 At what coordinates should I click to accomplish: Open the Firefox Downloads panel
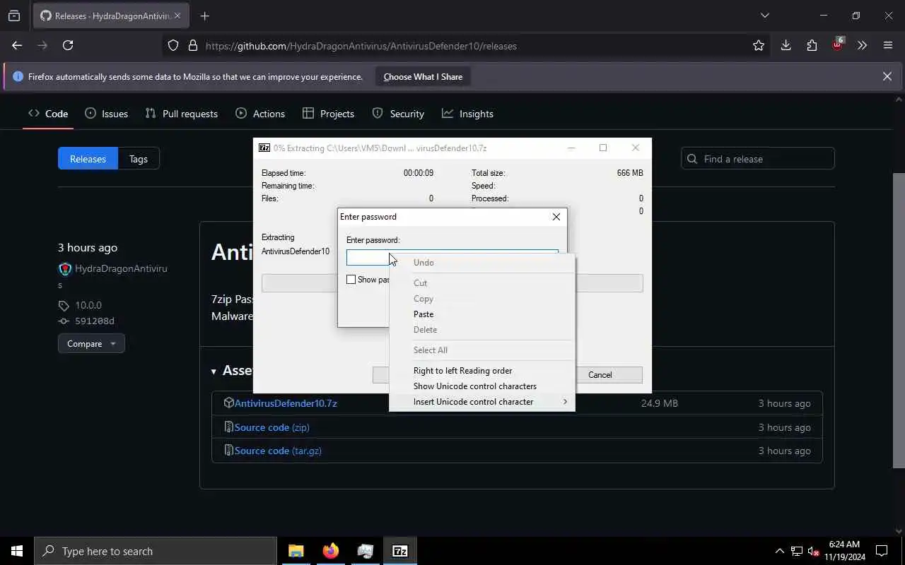pos(786,45)
